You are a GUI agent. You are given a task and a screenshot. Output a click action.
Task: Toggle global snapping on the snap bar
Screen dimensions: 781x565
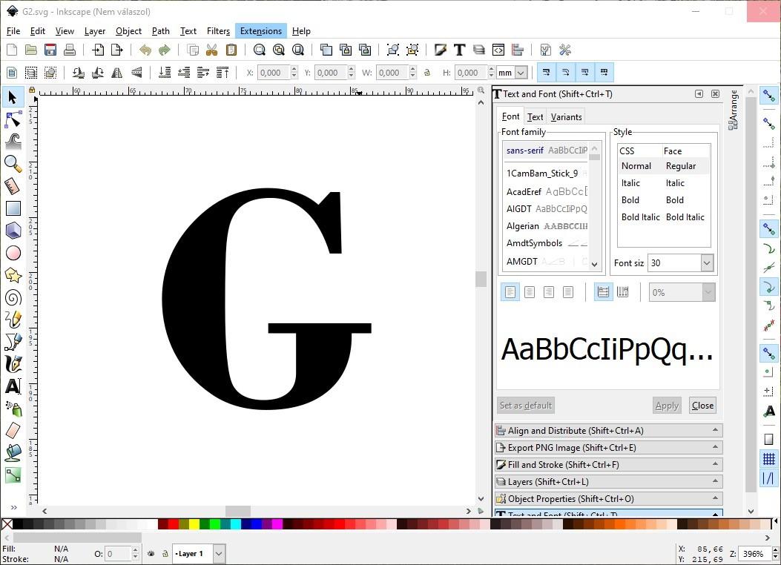[x=769, y=95]
